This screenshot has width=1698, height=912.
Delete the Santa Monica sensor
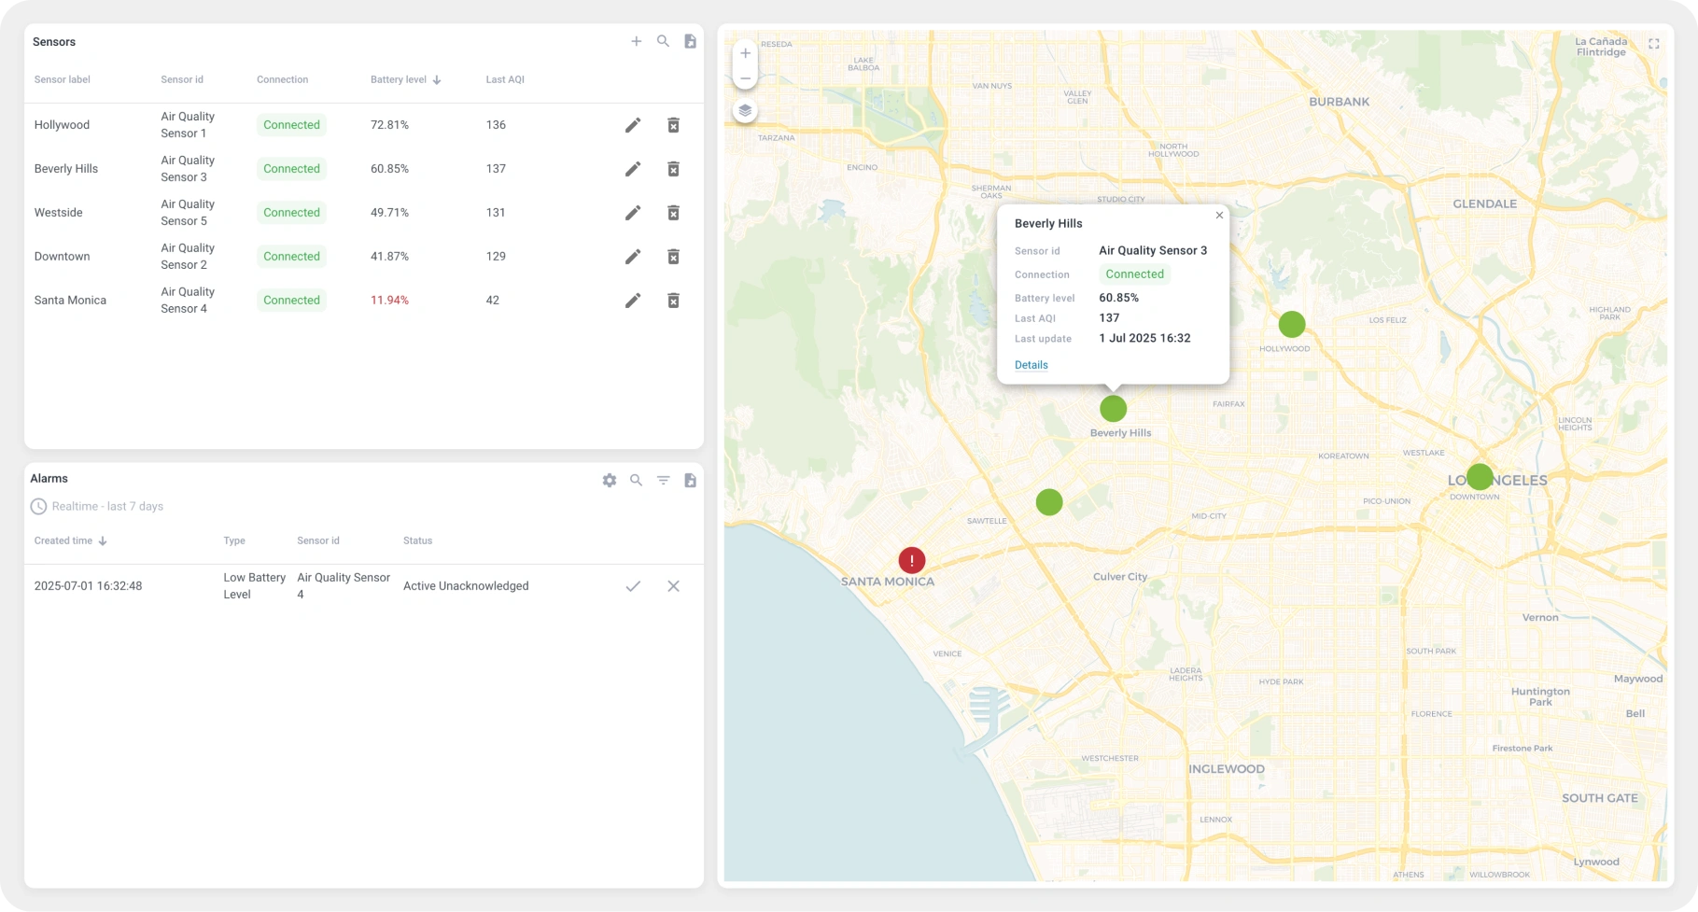coord(673,301)
